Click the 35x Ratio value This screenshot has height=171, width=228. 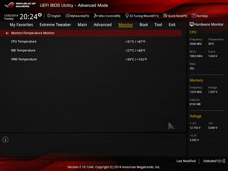coord(192,68)
